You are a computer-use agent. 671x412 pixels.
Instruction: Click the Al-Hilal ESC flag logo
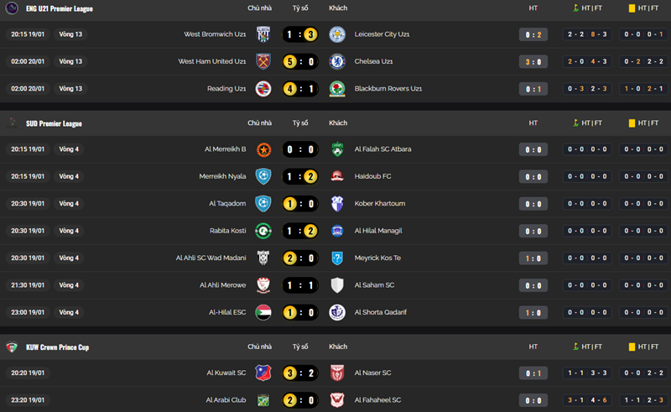(263, 312)
